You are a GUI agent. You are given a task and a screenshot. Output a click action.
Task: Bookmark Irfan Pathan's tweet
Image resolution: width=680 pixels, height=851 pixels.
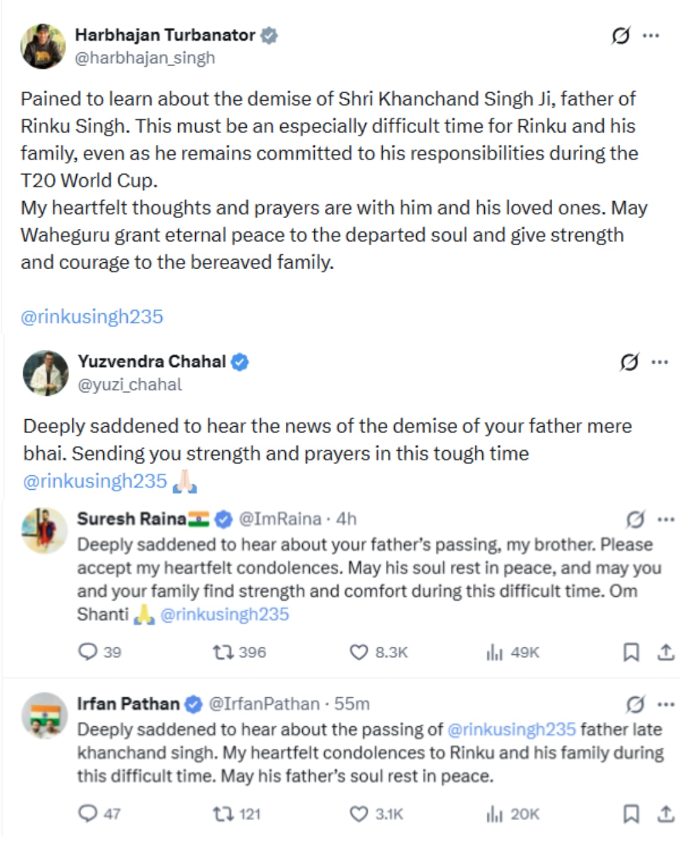(631, 814)
